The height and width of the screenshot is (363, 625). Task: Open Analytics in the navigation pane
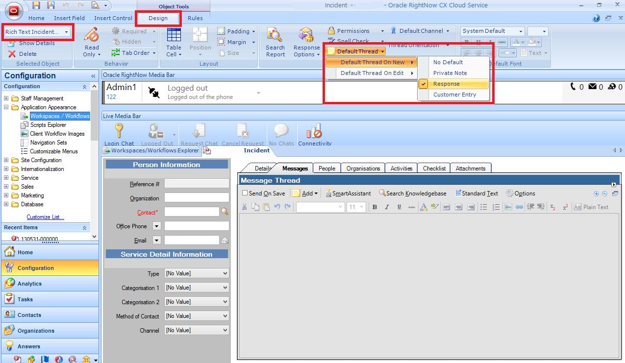pos(29,284)
